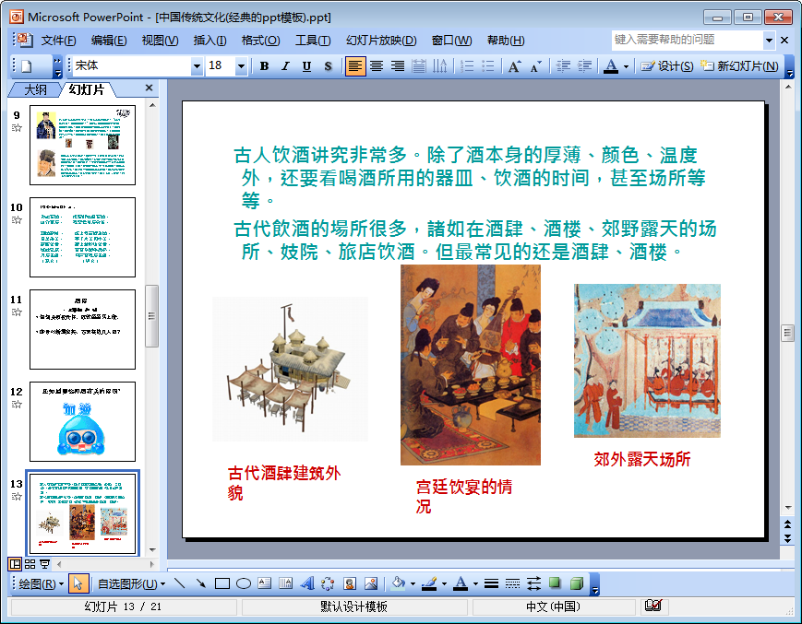This screenshot has width=802, height=624.
Task: Open the 绘图(R) draw menu
Action: 41,583
